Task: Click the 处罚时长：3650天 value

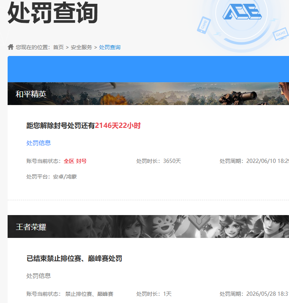Action: (159, 161)
